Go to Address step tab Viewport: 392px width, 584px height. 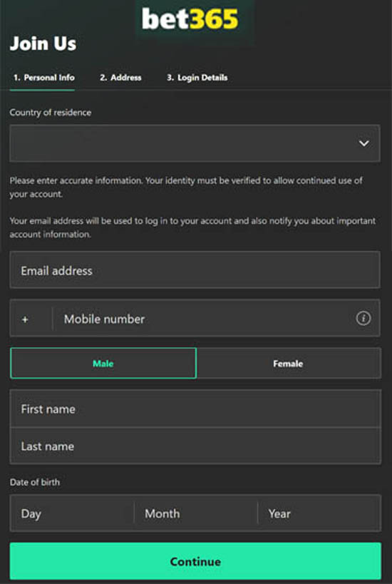click(x=120, y=78)
